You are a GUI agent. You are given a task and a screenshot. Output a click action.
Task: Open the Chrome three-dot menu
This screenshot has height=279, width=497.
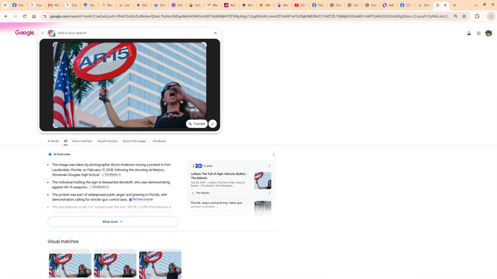[491, 16]
